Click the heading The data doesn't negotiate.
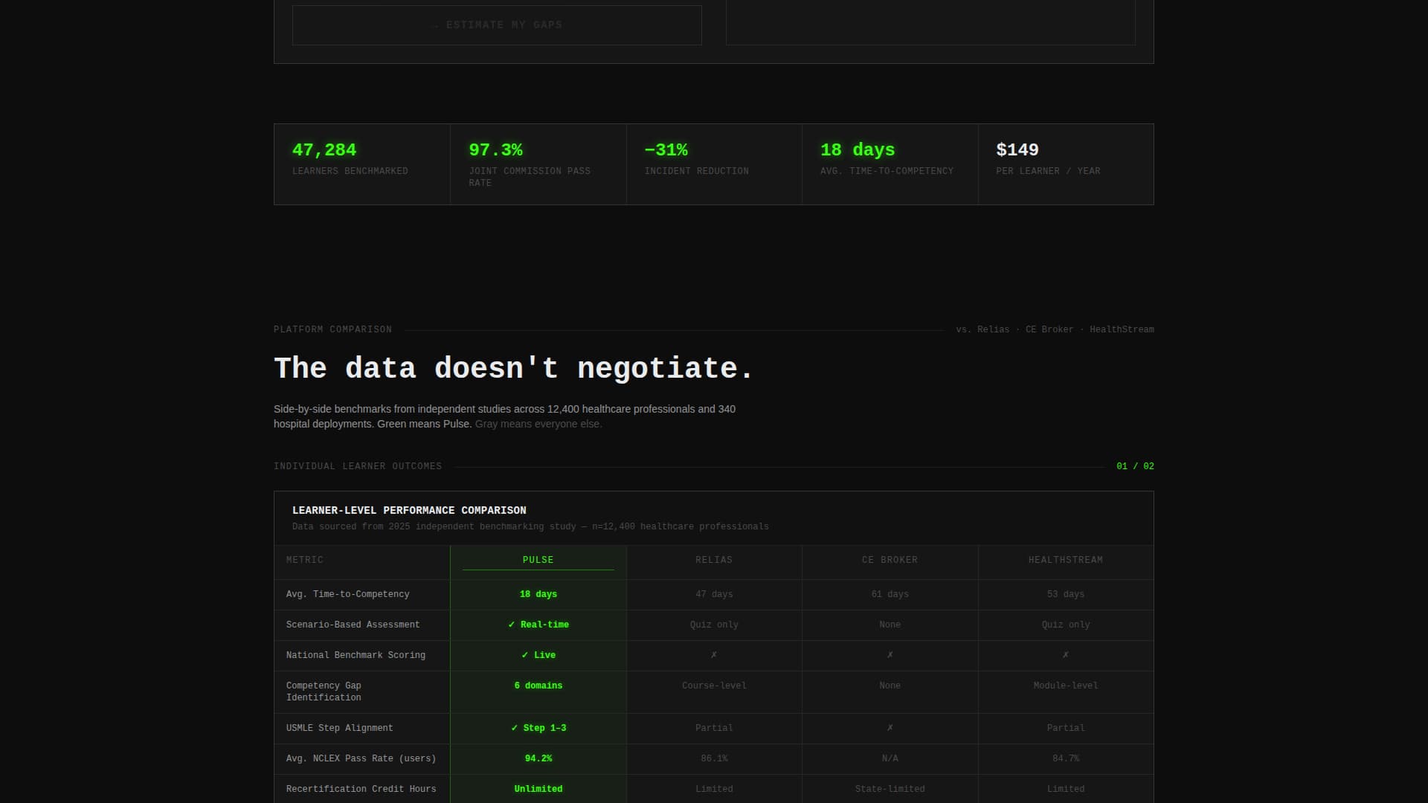This screenshot has width=1428, height=803. point(513,369)
